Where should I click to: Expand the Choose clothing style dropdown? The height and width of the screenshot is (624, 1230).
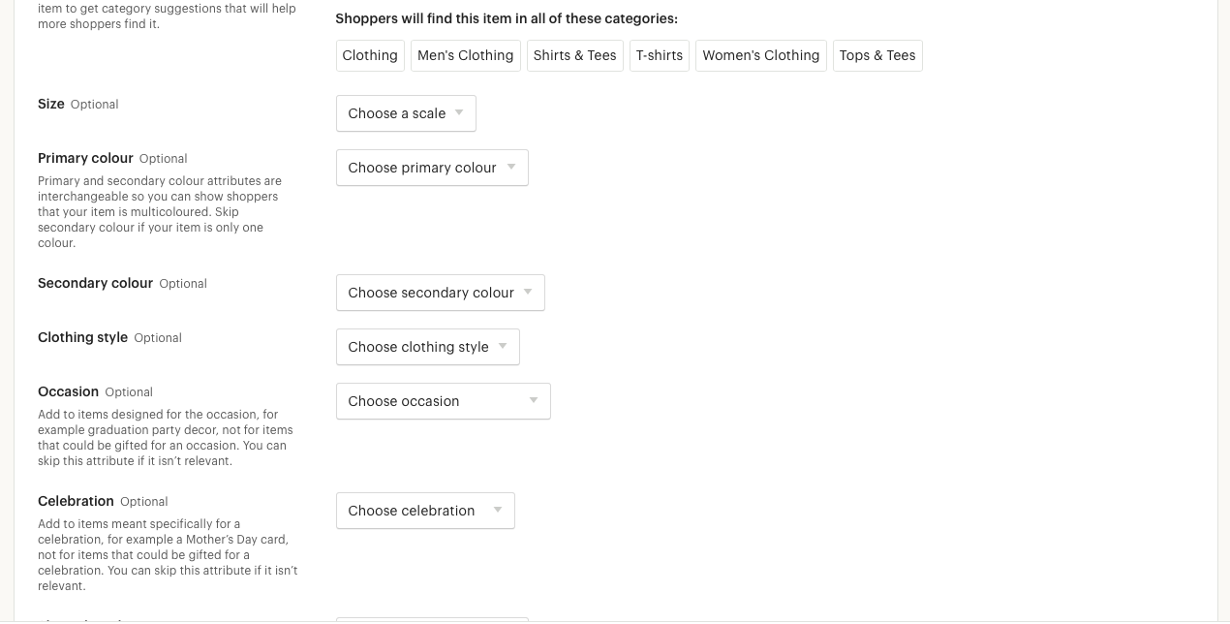tap(427, 347)
